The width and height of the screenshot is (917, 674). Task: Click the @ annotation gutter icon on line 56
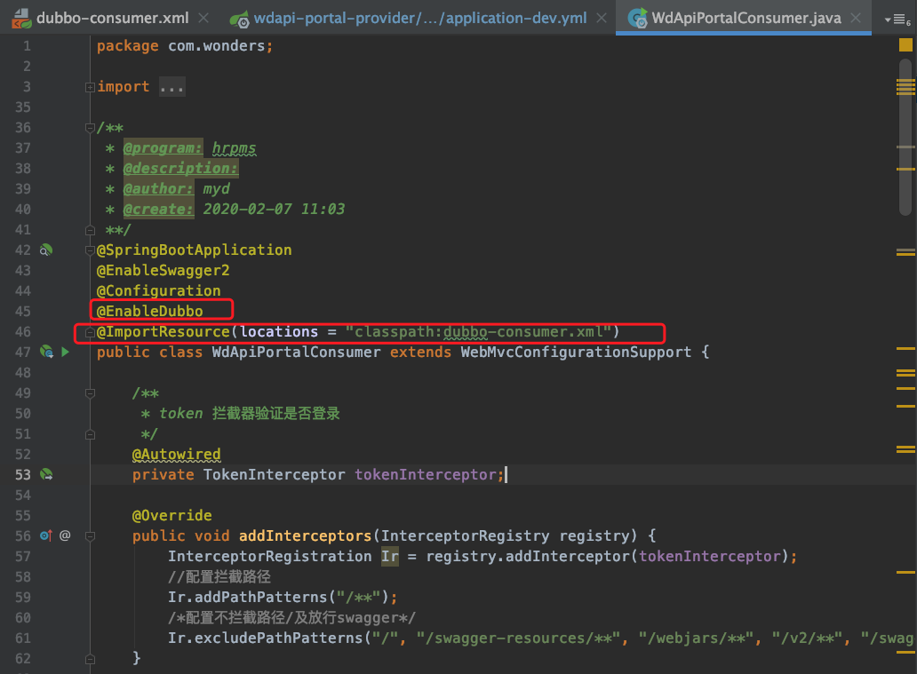(65, 535)
